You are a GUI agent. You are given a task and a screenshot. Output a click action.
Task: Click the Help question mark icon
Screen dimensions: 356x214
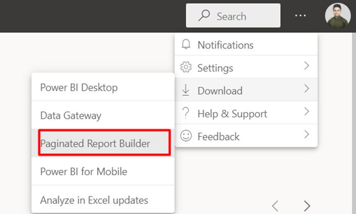tap(186, 112)
